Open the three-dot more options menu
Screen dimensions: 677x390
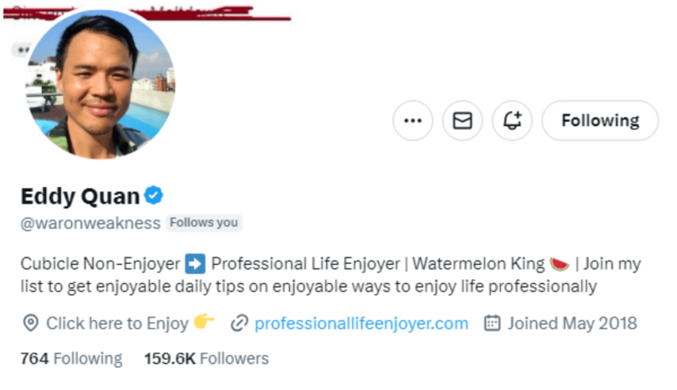pyautogui.click(x=412, y=121)
